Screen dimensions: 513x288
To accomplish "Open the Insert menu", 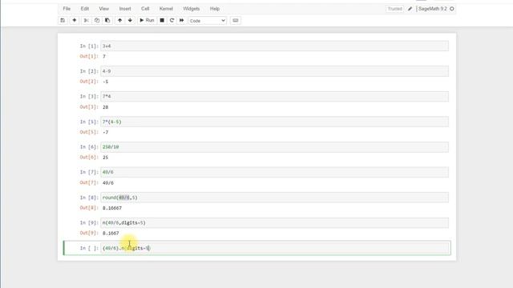I will coord(125,9).
